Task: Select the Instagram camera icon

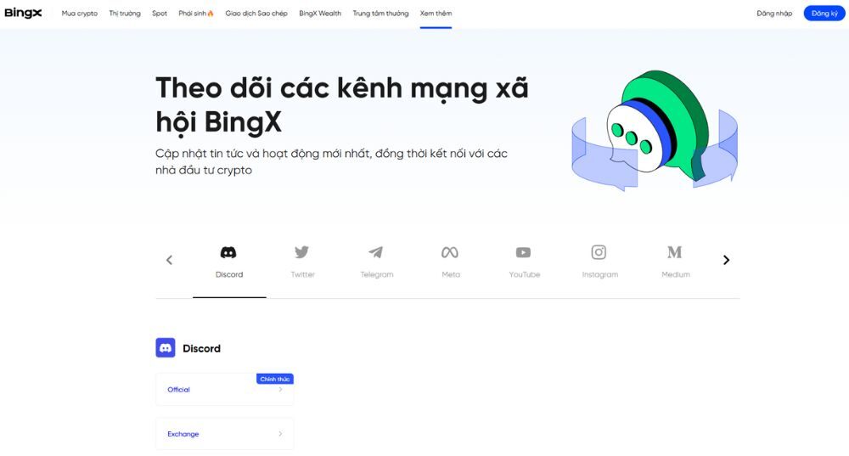Action: point(599,252)
